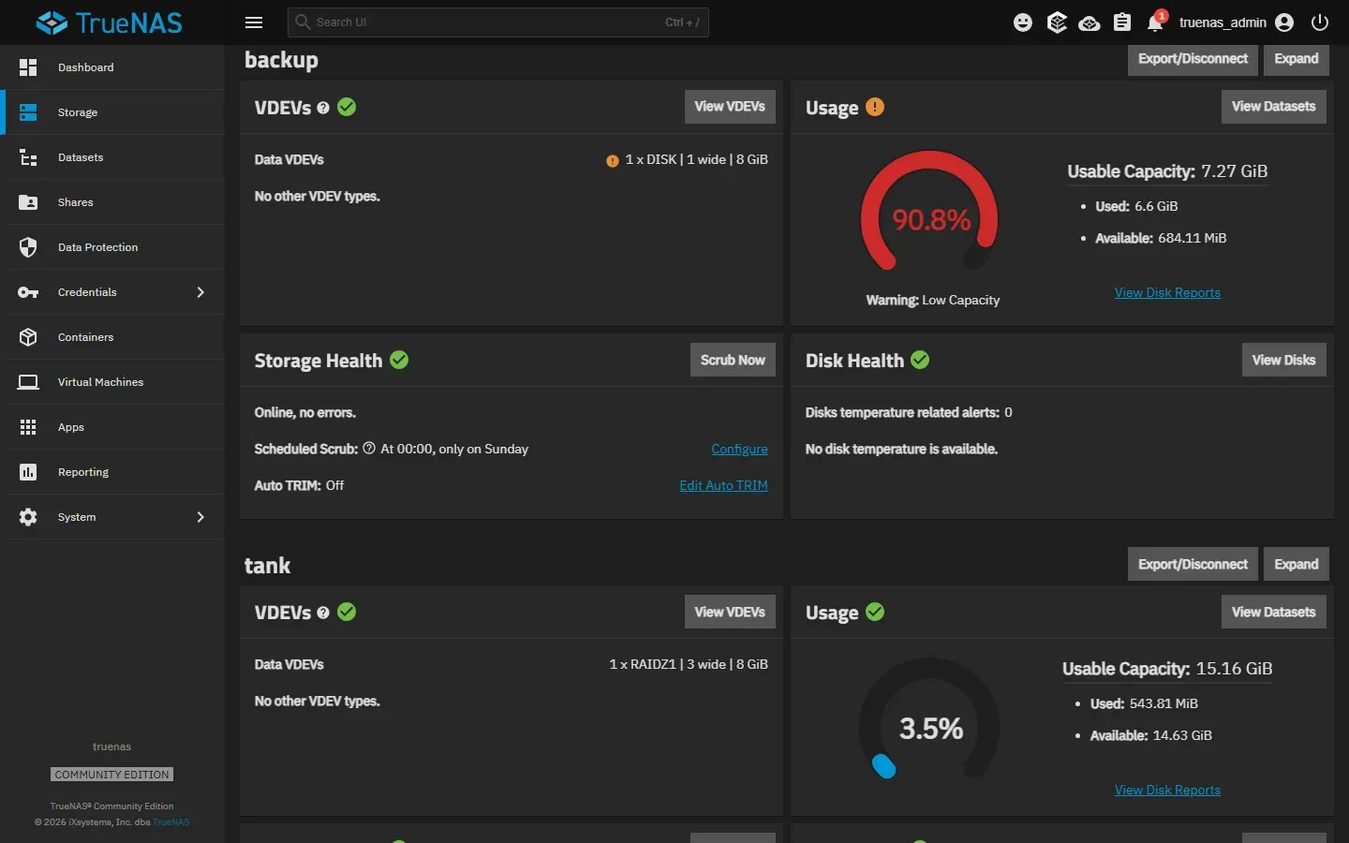The width and height of the screenshot is (1349, 843).
Task: Open the feedback smiley icon
Action: pos(1023,22)
